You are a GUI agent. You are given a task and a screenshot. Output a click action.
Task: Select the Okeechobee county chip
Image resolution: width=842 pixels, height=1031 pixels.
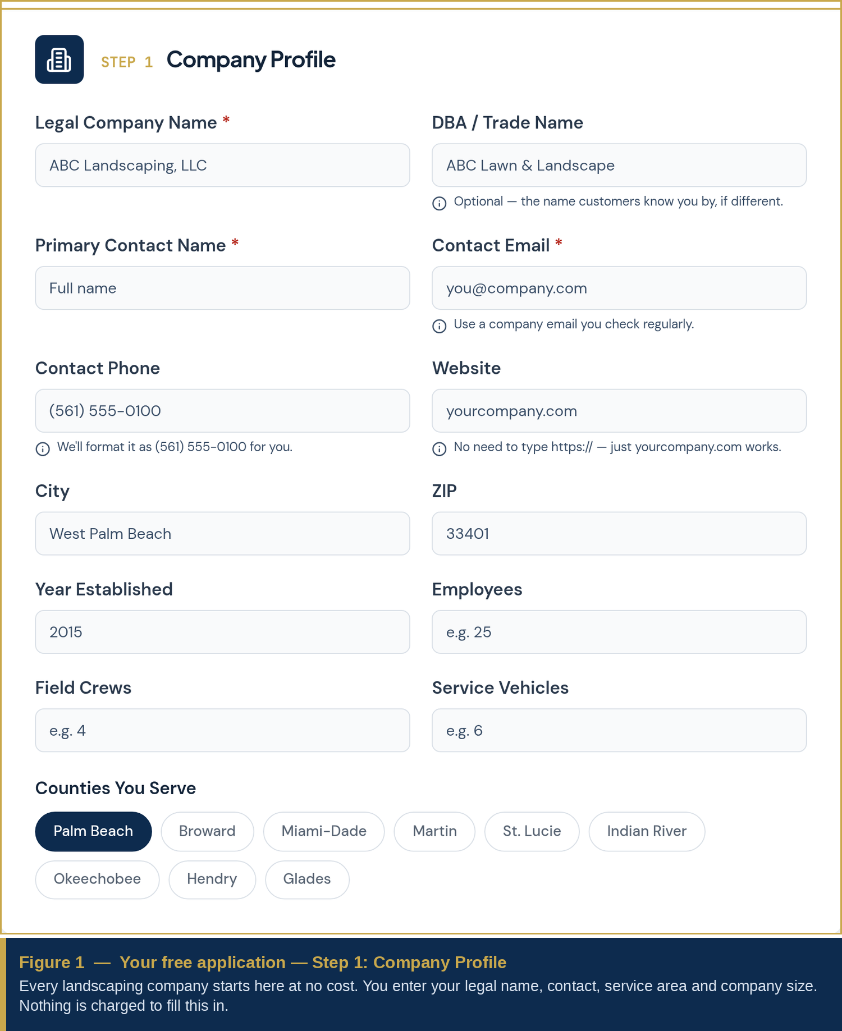pyautogui.click(x=97, y=879)
